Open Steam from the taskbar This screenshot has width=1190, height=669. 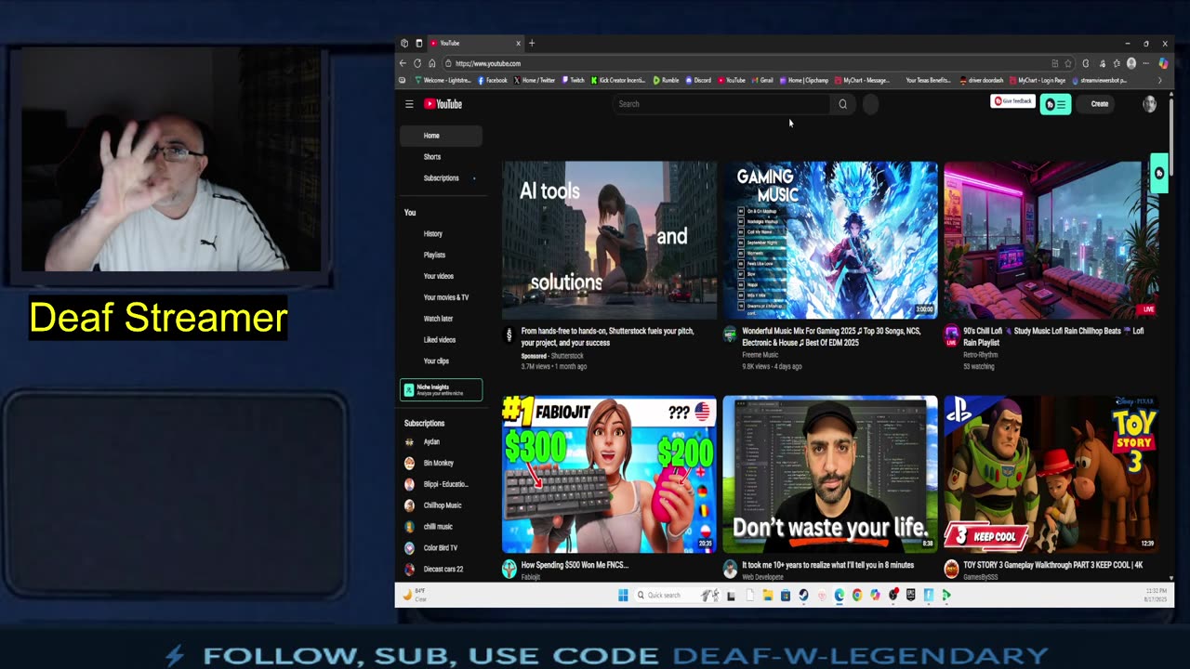coord(803,596)
